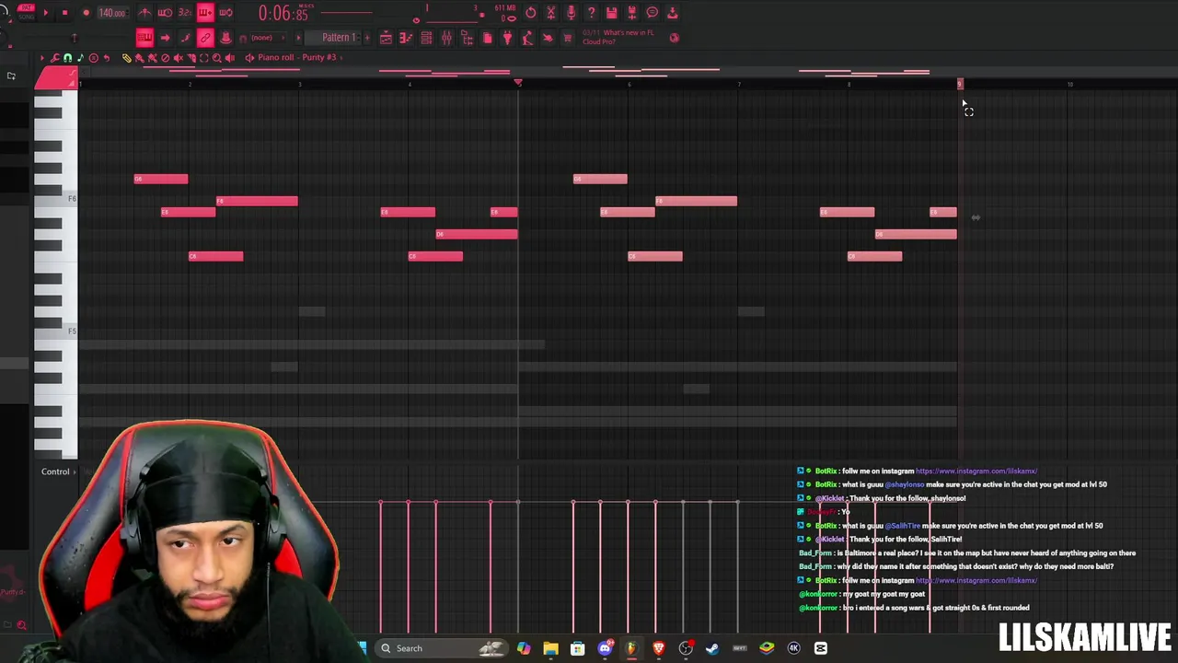Click the shopping cart content library icon
This screenshot has width=1178, height=663.
pyautogui.click(x=568, y=38)
